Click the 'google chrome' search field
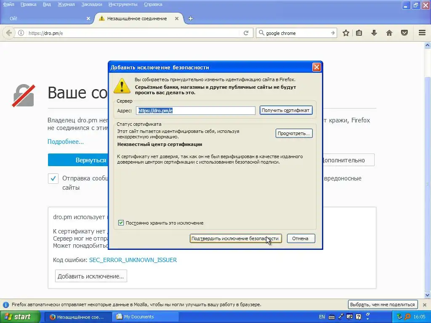This screenshot has height=323, width=431. 297,33
